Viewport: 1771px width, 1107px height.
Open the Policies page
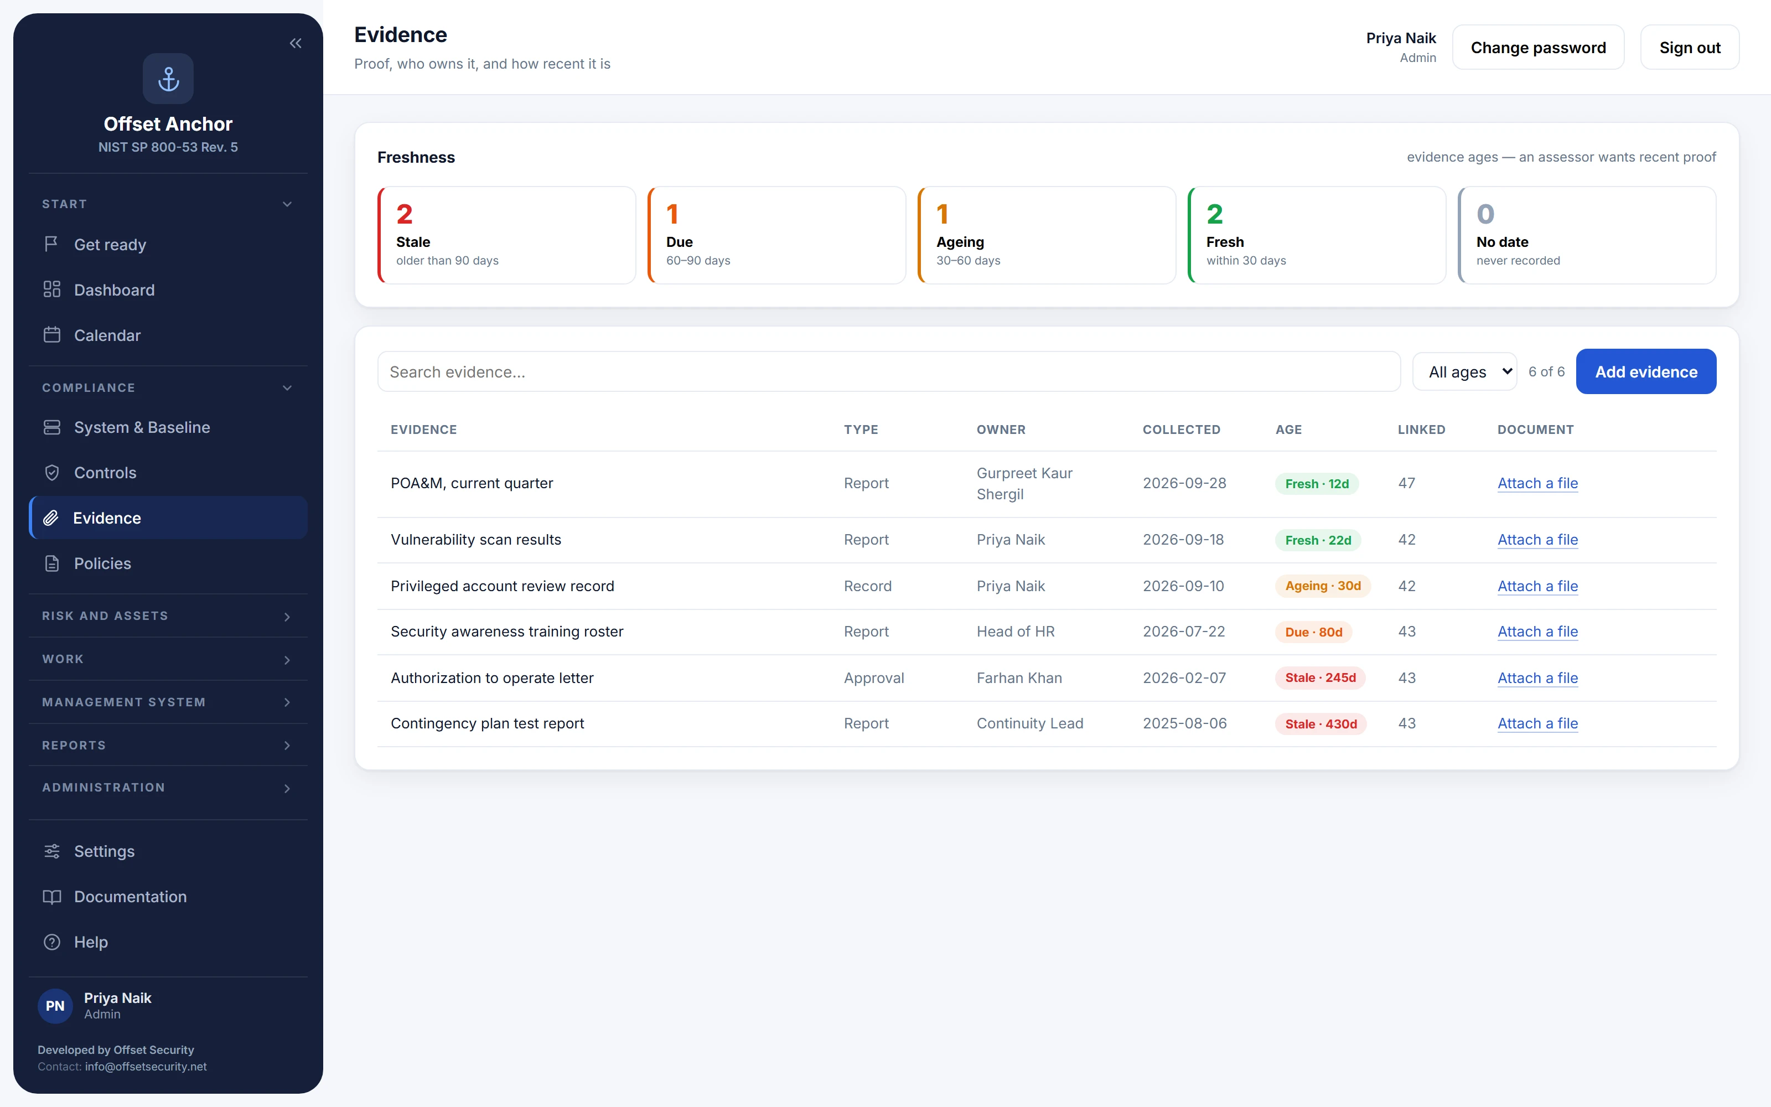coord(168,563)
